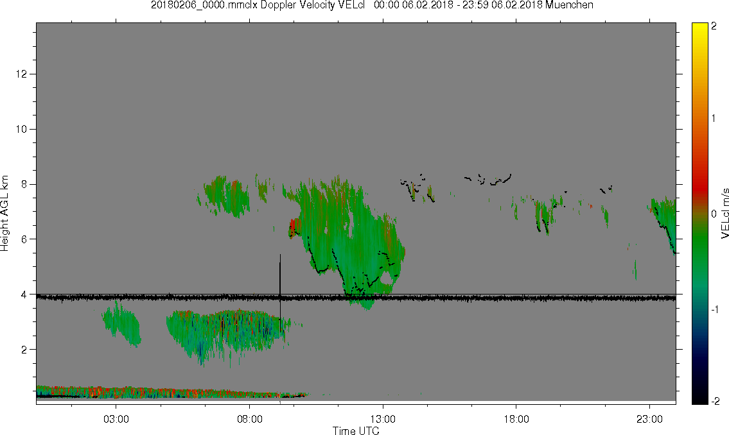
Task: Click the 6 km height tick label
Action: point(24,239)
